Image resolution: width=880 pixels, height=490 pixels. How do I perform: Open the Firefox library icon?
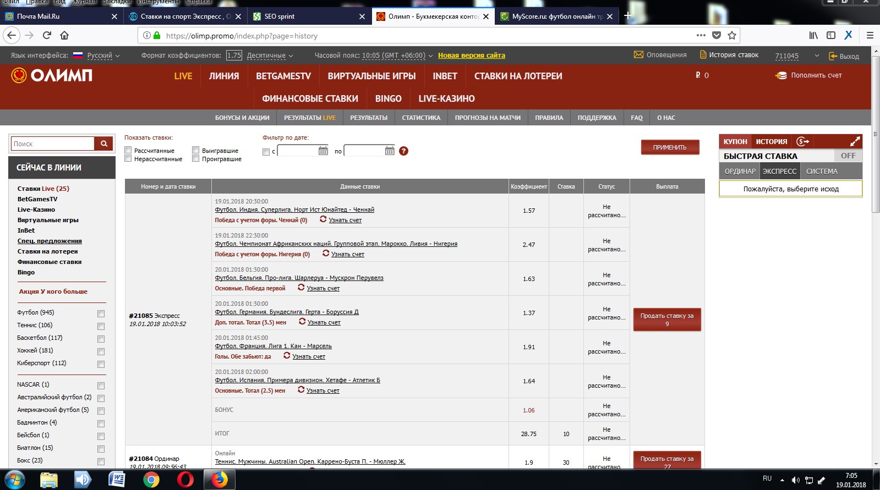coord(813,36)
